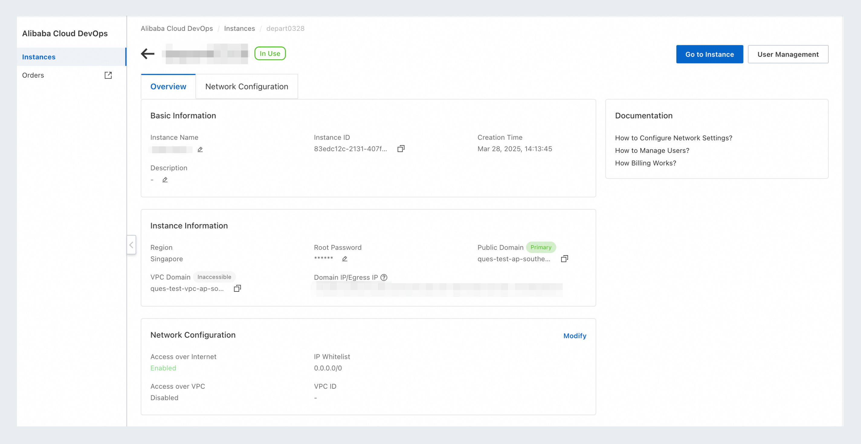Collapse the left sidebar panel

coord(131,245)
